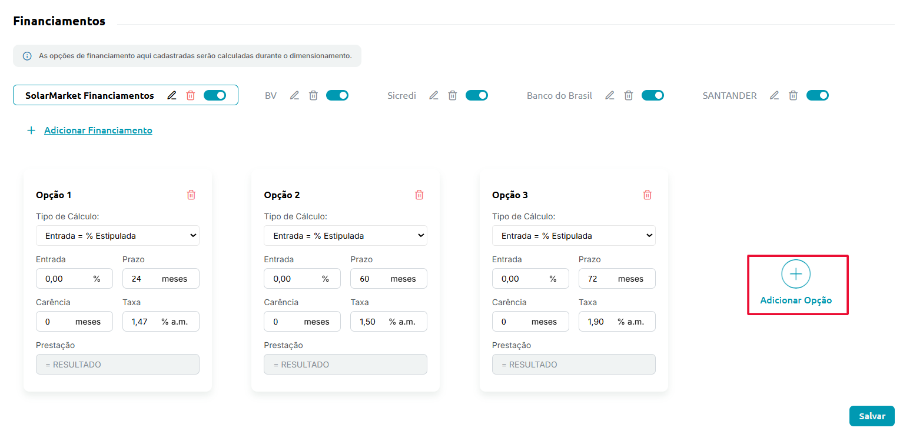
Task: Select the BV financing tab
Action: coord(271,95)
